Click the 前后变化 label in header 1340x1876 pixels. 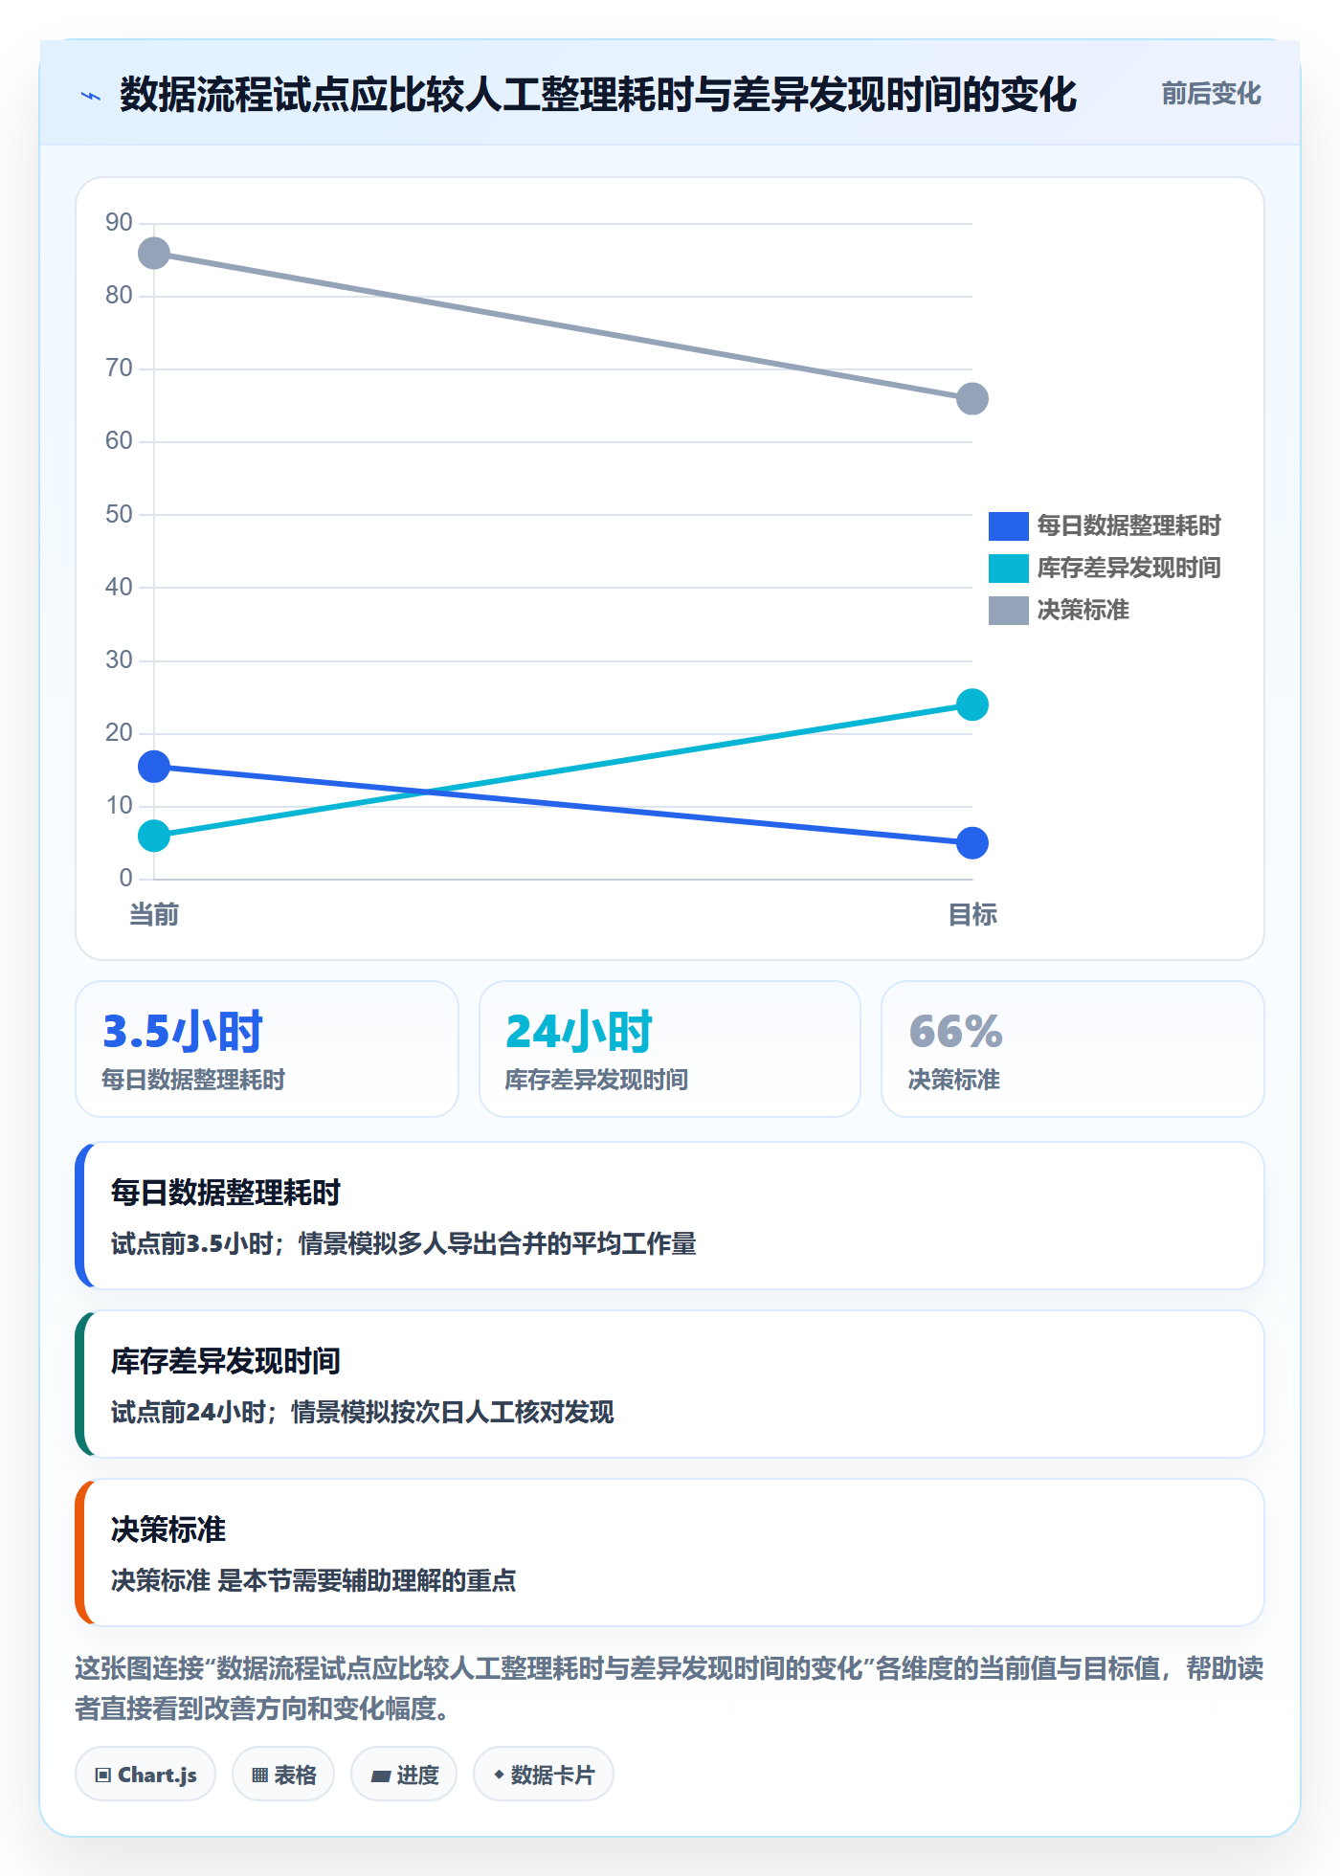[x=1211, y=94]
